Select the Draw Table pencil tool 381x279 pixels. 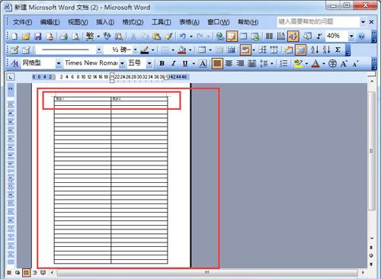click(14, 50)
